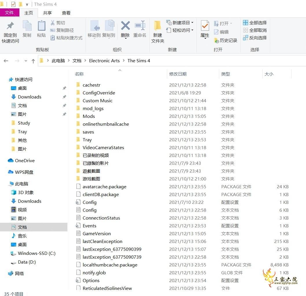Screen dimensions: 306x296
Task: Select the ConfigOverride folder
Action: coord(99,93)
